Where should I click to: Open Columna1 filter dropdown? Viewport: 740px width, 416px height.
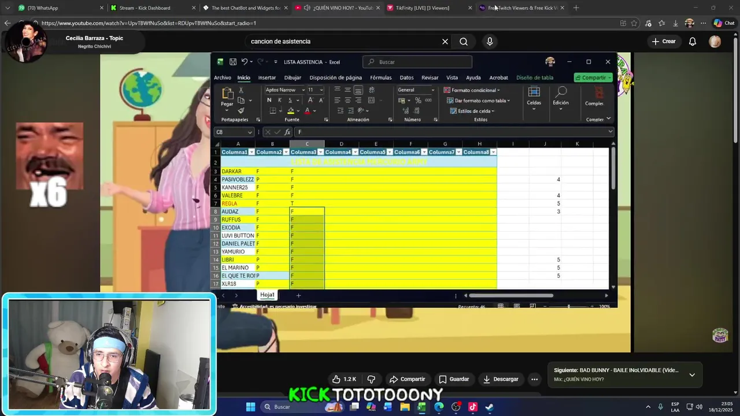[x=251, y=153]
